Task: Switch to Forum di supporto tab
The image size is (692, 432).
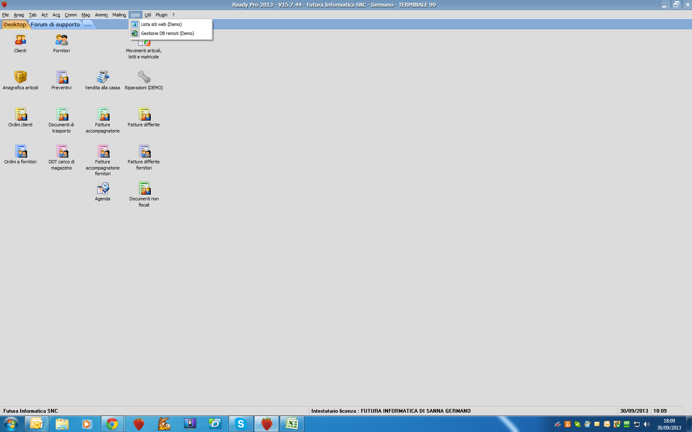Action: click(55, 24)
